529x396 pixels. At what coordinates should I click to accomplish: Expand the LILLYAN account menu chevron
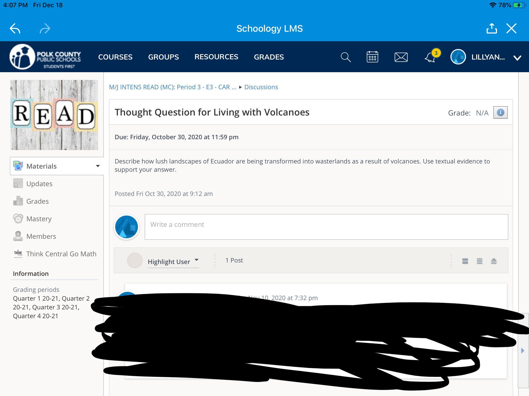[517, 58]
